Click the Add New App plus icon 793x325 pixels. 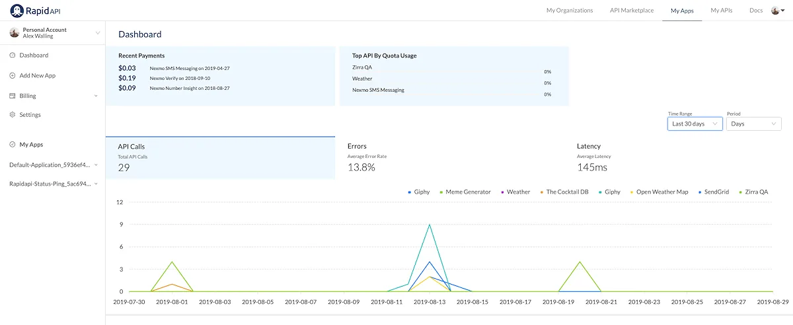click(13, 75)
